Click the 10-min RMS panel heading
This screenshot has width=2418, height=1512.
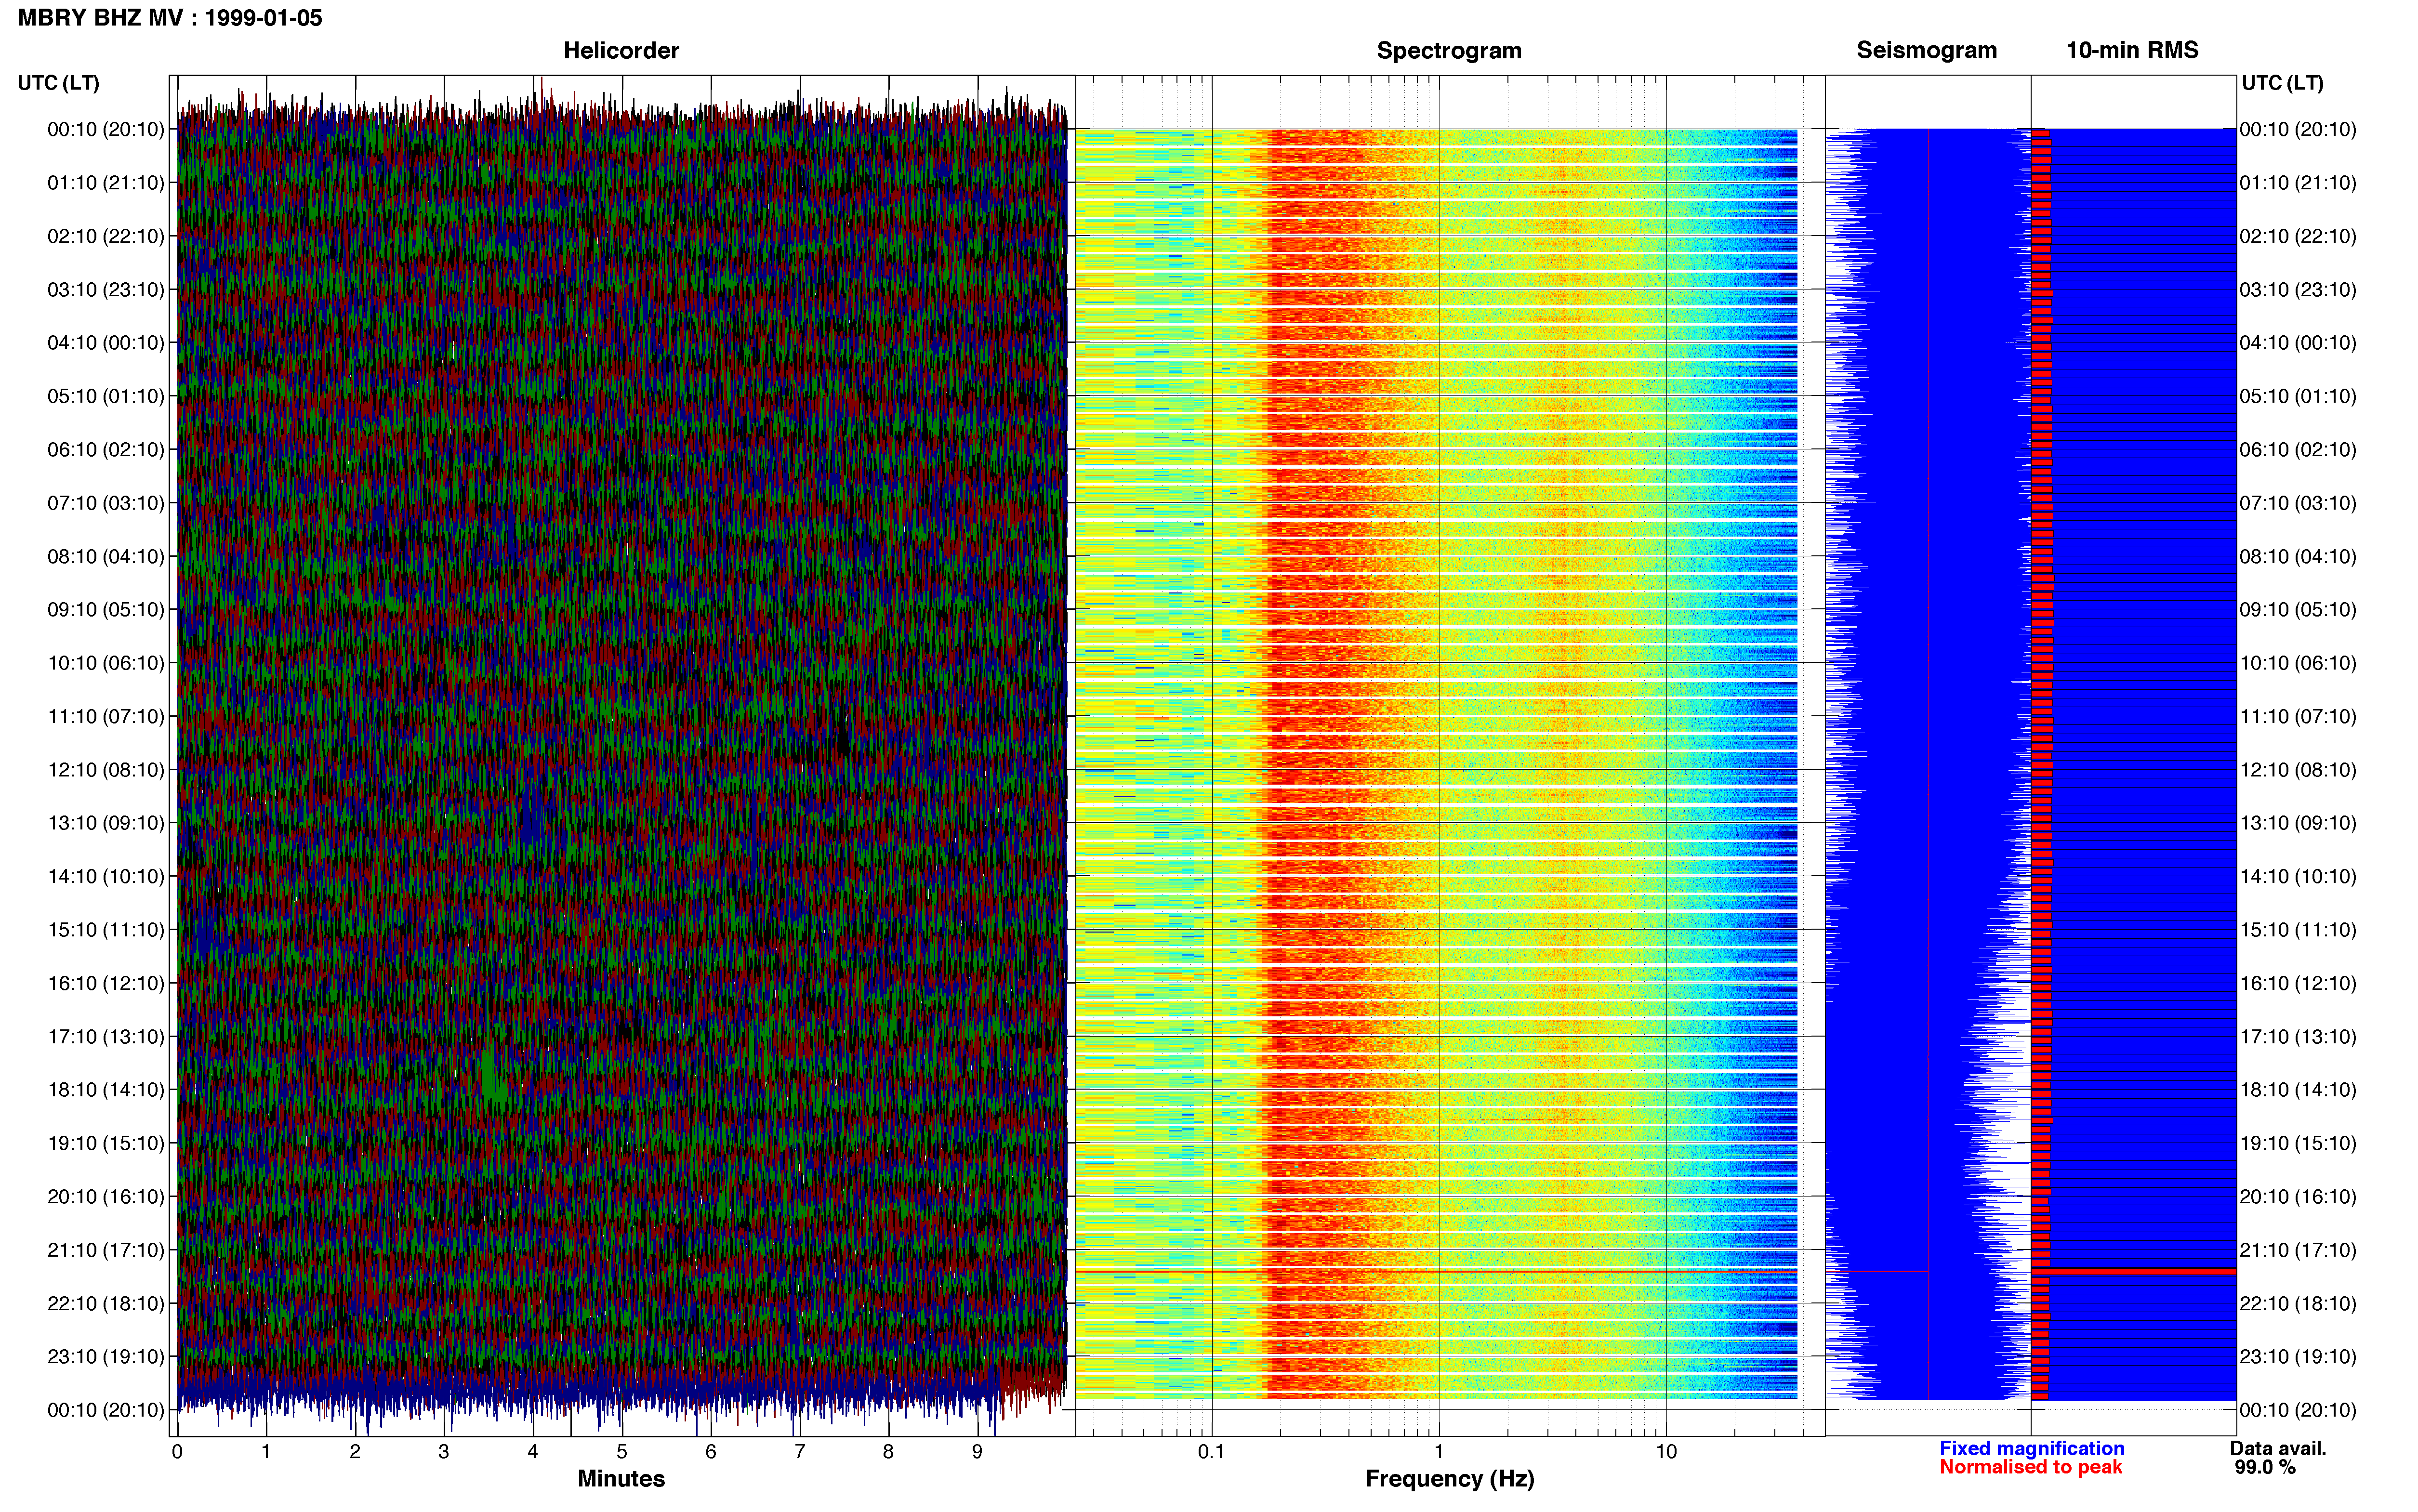(2132, 50)
